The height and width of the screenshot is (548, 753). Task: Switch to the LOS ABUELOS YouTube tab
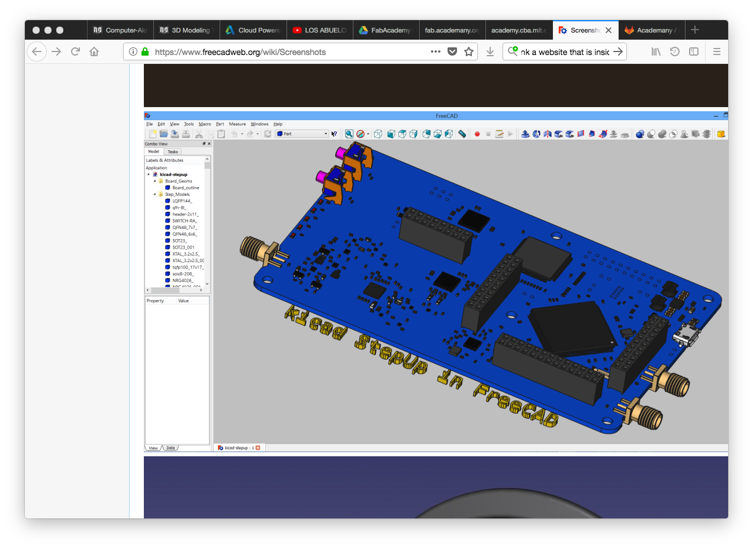coord(320,30)
